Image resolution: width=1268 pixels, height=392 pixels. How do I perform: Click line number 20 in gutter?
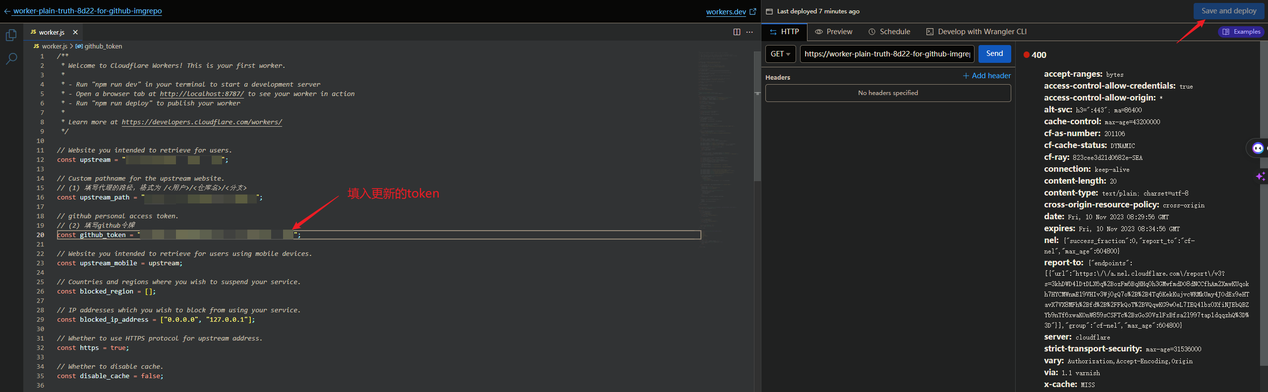click(40, 235)
